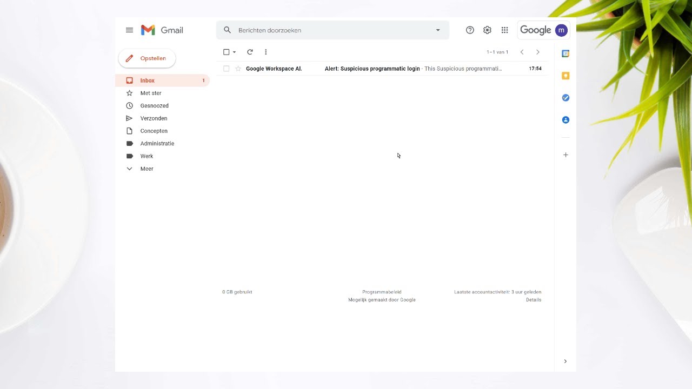692x389 pixels.
Task: Go to newer messages arrow
Action: 522,52
